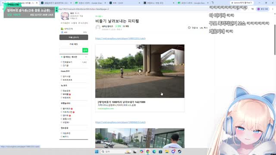Click the street scene video thumbnail

tap(140, 138)
